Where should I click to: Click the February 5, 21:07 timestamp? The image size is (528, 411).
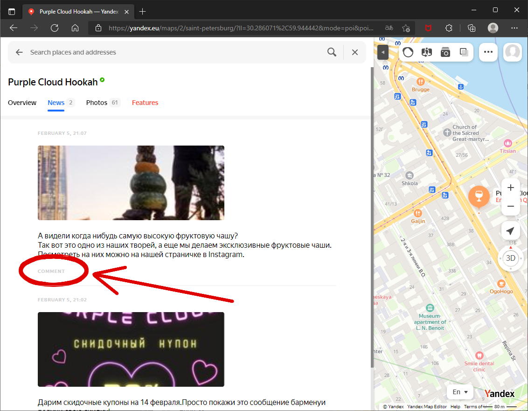tap(62, 133)
